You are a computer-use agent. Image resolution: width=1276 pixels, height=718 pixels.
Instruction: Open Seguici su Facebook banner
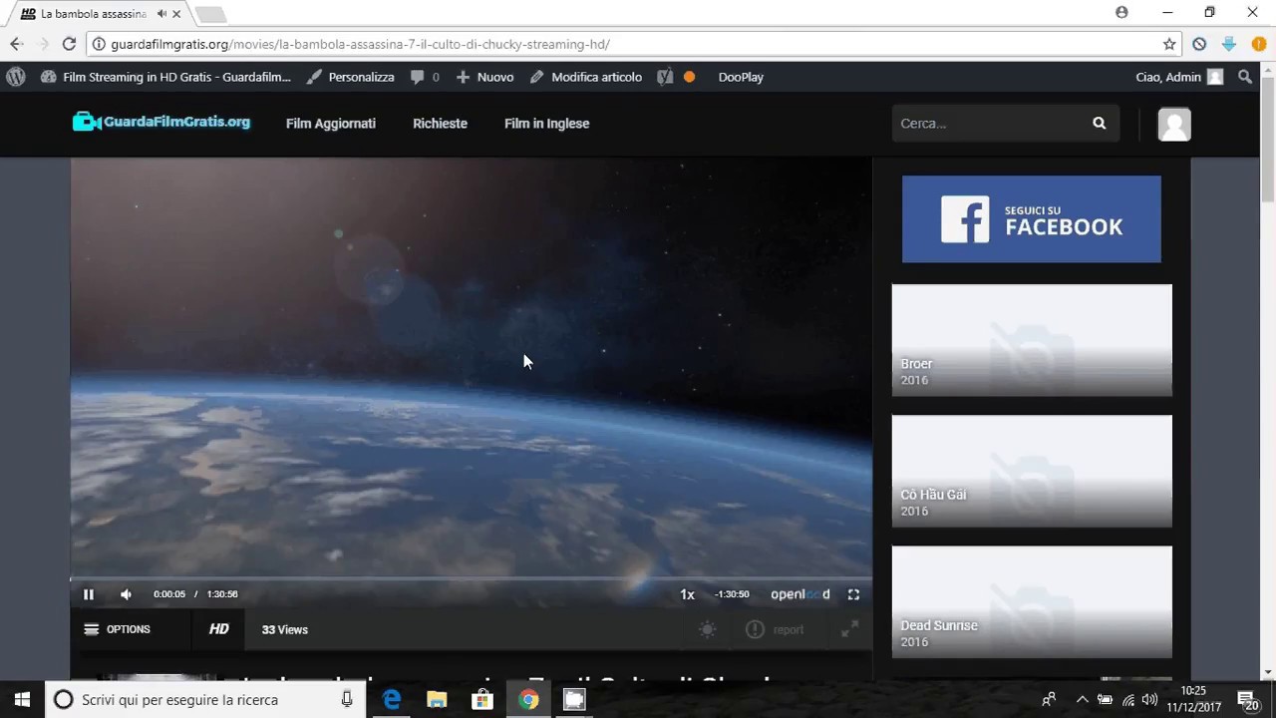click(x=1032, y=219)
